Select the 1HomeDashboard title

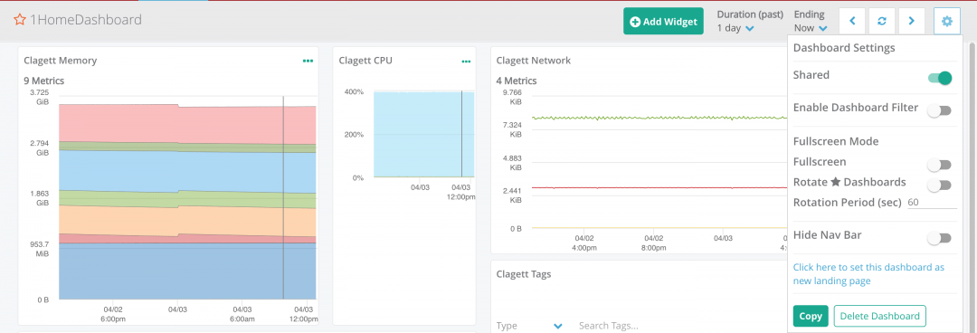[86, 20]
